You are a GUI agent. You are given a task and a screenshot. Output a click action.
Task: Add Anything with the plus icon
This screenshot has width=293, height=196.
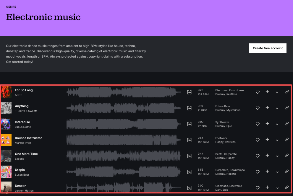tap(267, 108)
